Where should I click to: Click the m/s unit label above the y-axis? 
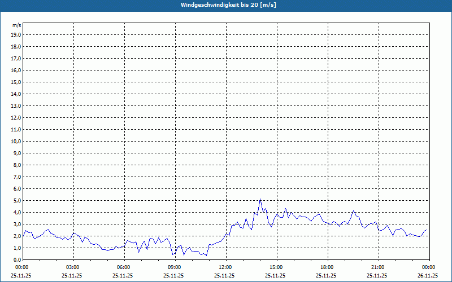[x=17, y=25]
